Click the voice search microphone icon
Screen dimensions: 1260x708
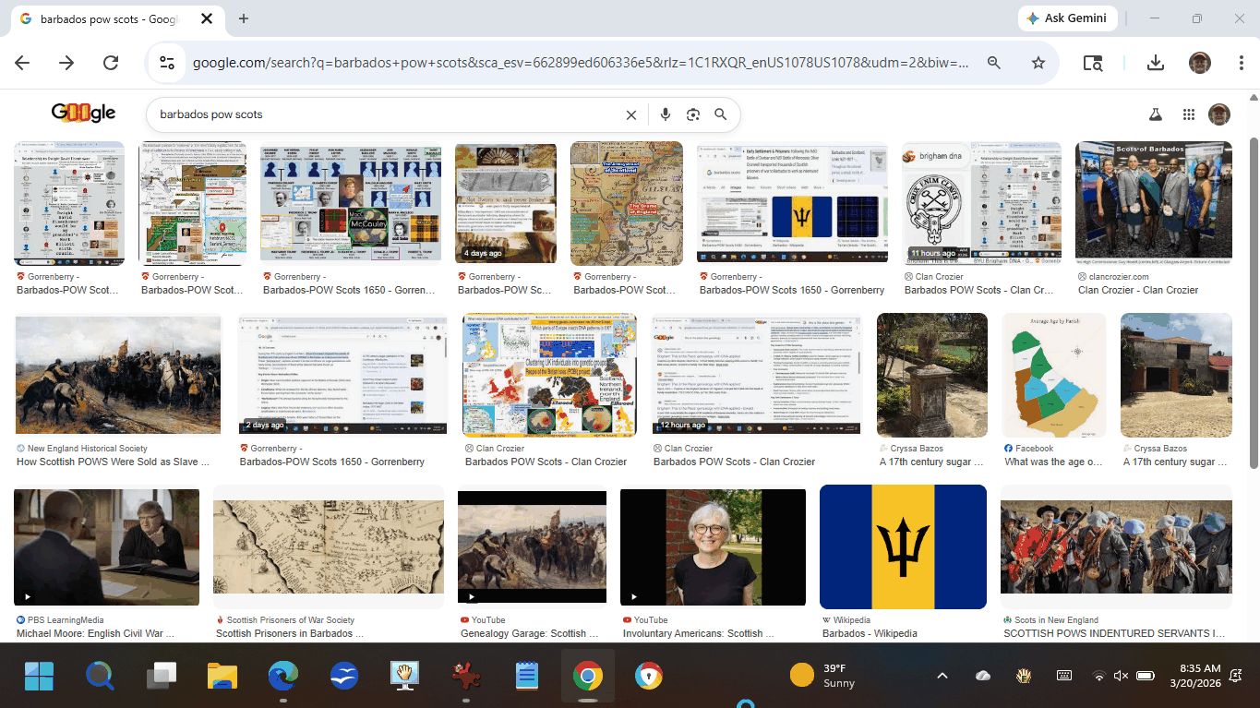click(x=665, y=114)
